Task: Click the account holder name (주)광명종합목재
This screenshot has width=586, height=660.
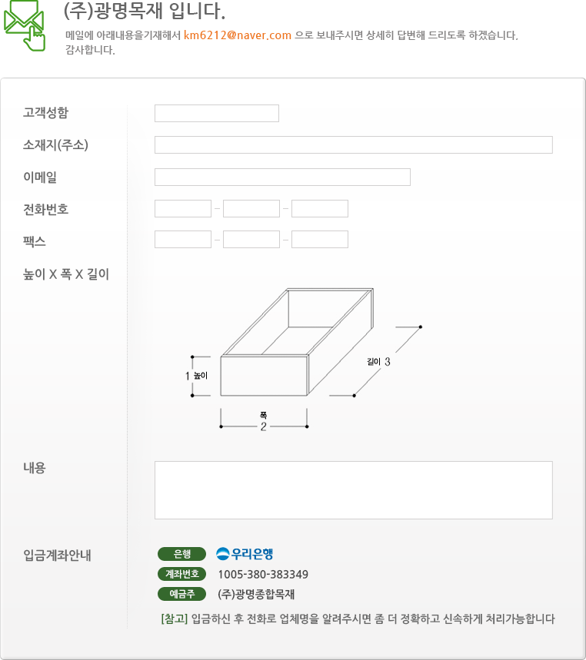Action: pos(256,594)
